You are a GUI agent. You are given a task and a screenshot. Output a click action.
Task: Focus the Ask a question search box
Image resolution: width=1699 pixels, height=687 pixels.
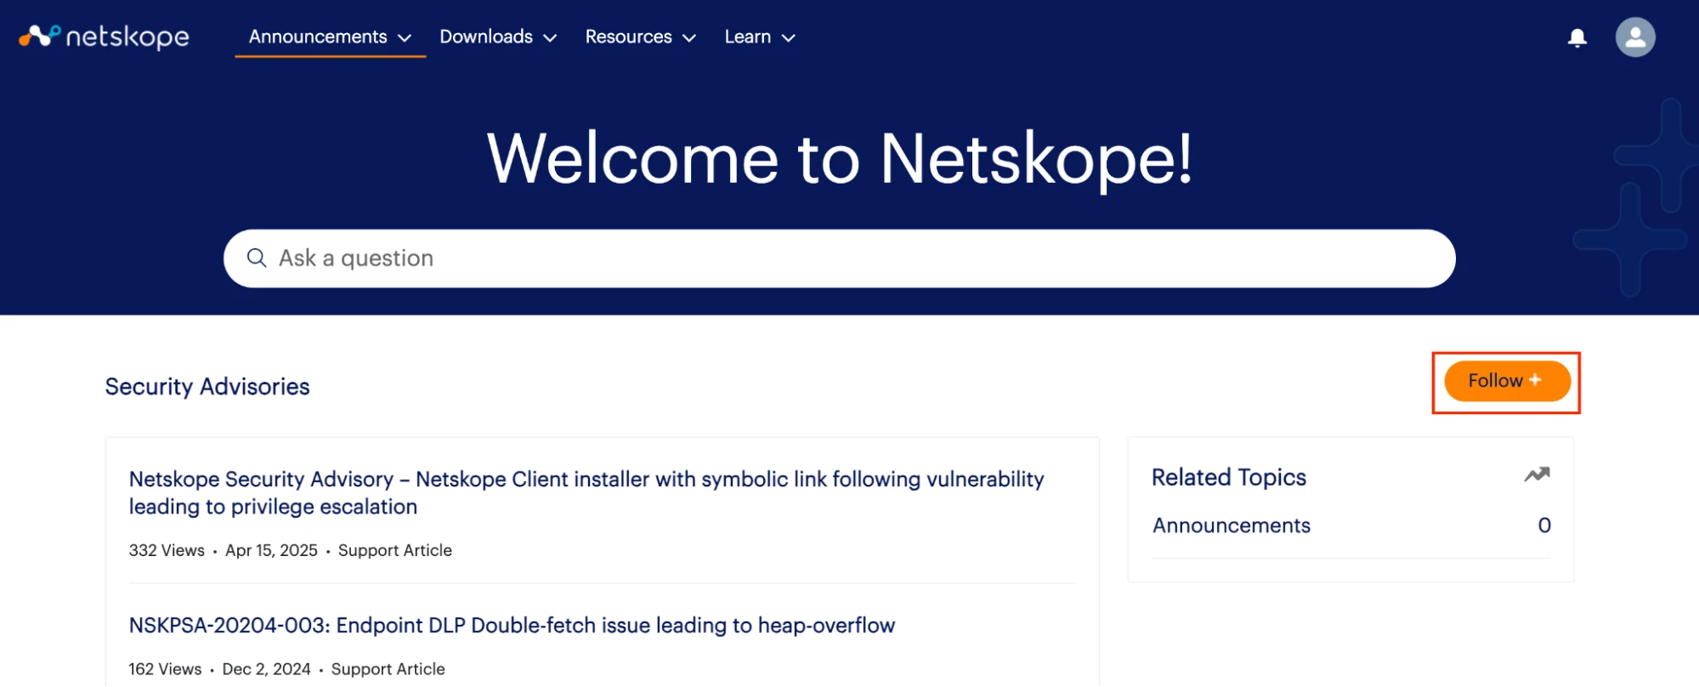click(x=839, y=258)
